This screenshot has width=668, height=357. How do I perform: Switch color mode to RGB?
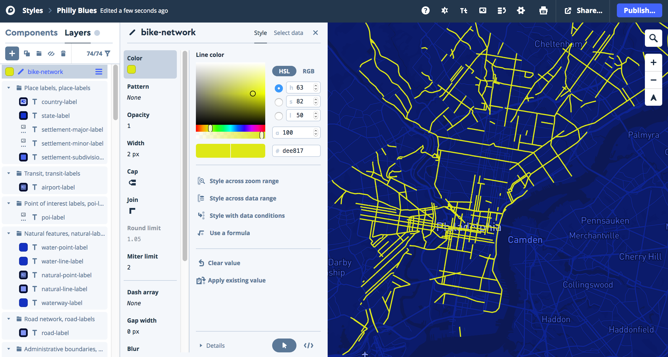tap(308, 71)
